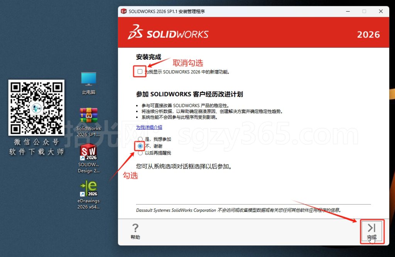The height and width of the screenshot is (257, 395).
Task: Click the SW icon in the title bar
Action: [x=123, y=12]
